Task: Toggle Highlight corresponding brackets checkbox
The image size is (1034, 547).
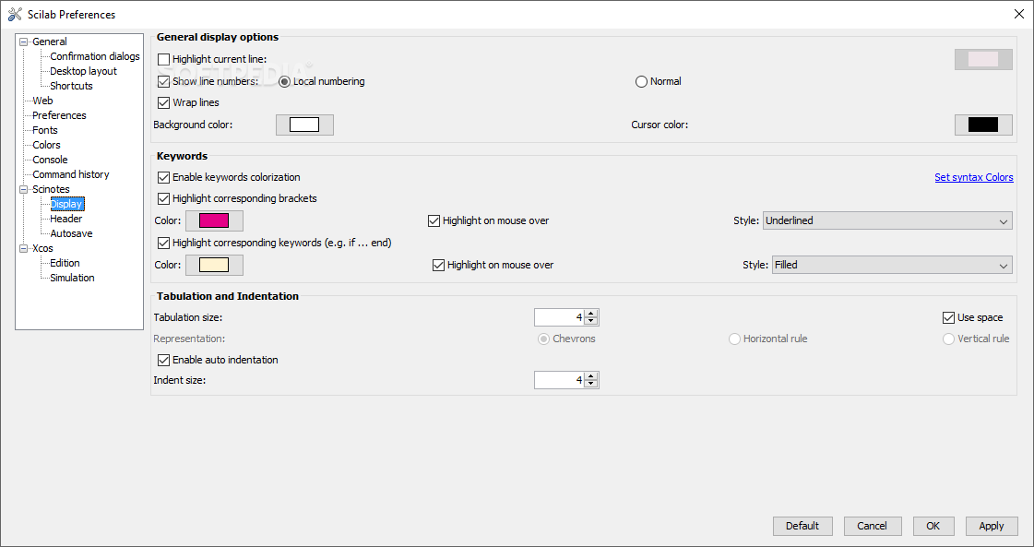Action: (x=163, y=198)
